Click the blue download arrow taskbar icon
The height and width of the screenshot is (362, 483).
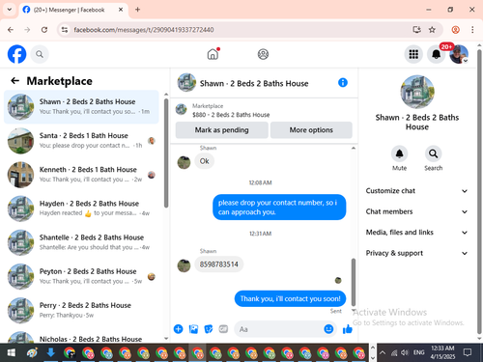[x=50, y=352]
